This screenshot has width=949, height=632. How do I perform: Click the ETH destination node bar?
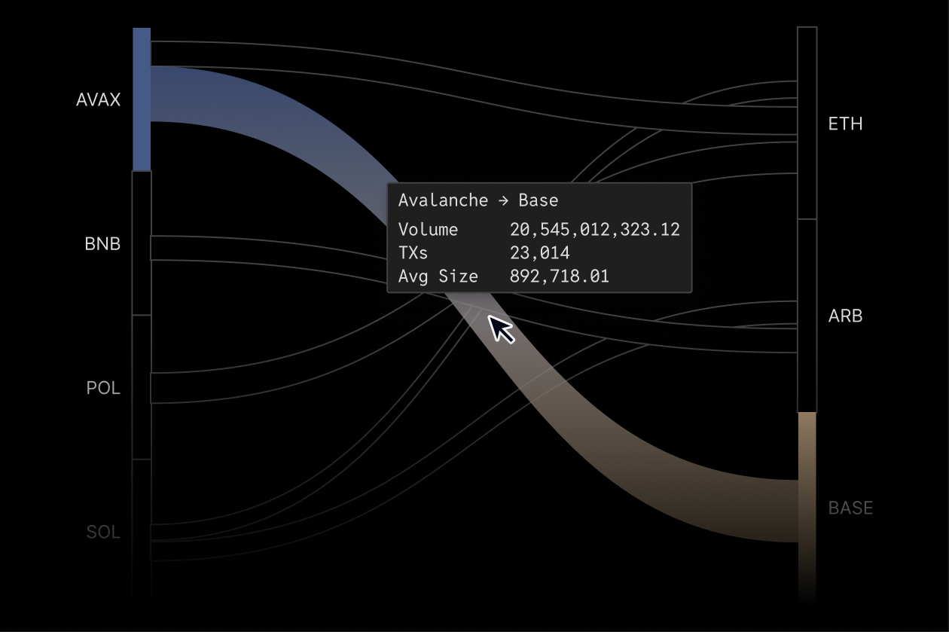pos(807,123)
